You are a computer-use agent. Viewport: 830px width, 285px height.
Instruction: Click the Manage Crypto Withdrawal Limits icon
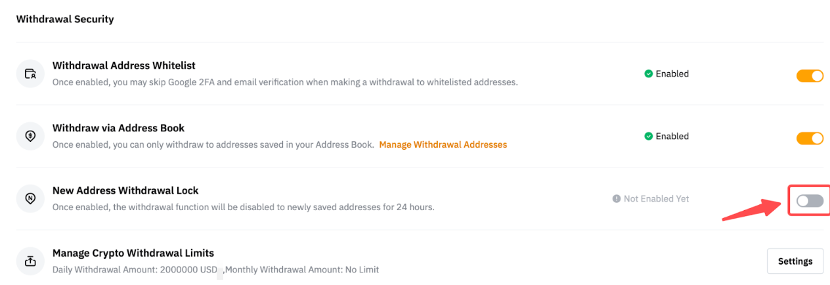click(30, 261)
